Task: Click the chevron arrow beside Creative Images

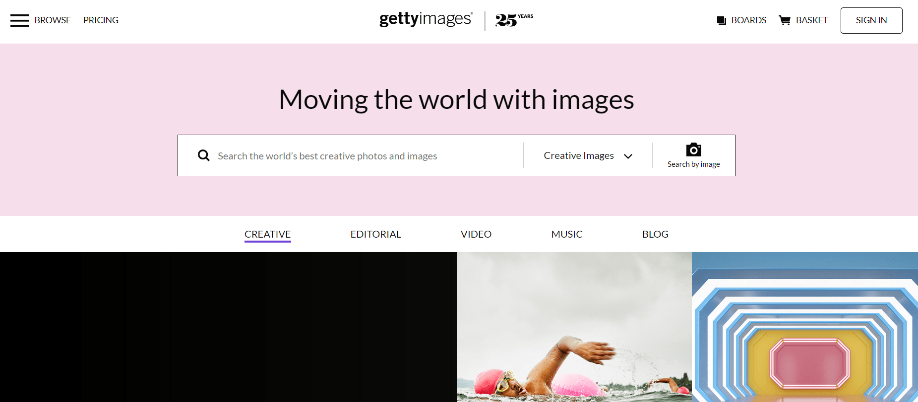Action: pyautogui.click(x=628, y=156)
